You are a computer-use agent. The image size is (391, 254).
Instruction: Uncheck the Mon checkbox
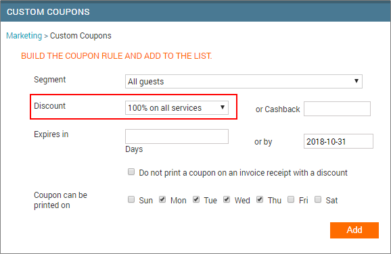162,199
